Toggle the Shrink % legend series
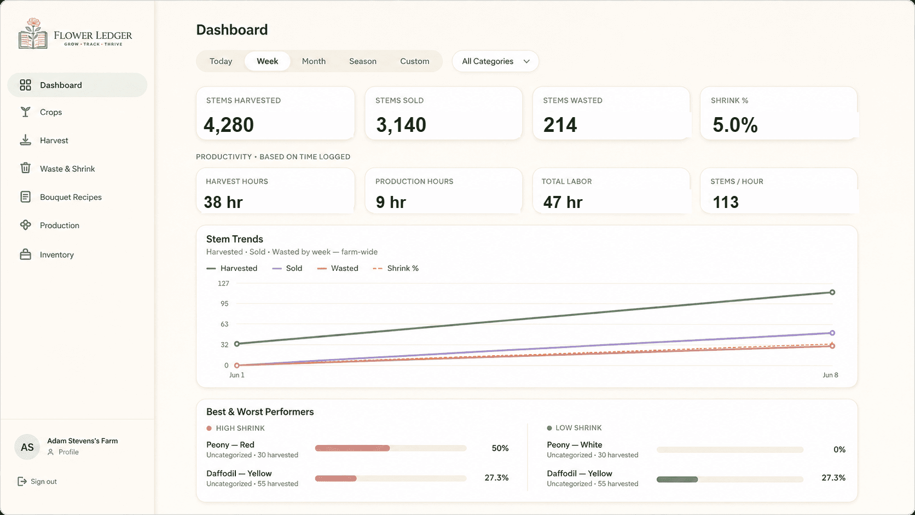The height and width of the screenshot is (515, 915). coord(396,268)
